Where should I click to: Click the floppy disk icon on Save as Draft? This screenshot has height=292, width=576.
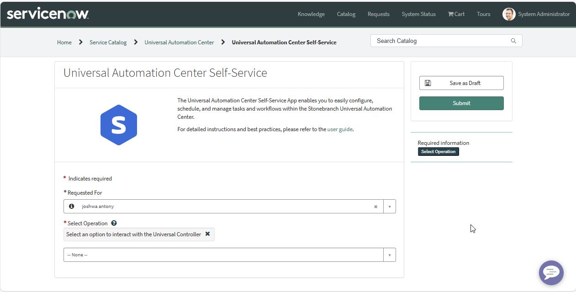coord(428,83)
